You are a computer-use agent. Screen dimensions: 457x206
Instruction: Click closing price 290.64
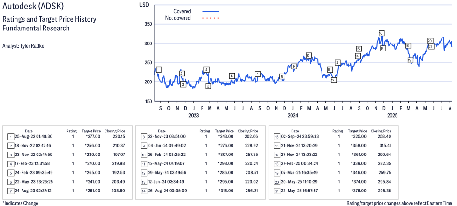coord(385,154)
